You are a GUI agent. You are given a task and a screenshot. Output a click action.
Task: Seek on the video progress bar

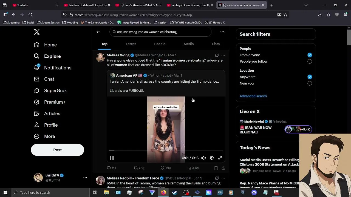166,151
